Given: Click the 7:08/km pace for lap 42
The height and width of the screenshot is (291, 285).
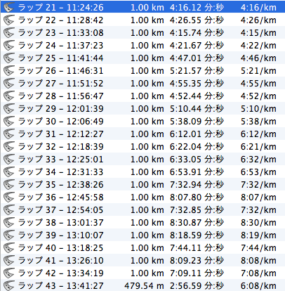Looking at the screenshot, I should click(x=258, y=273).
